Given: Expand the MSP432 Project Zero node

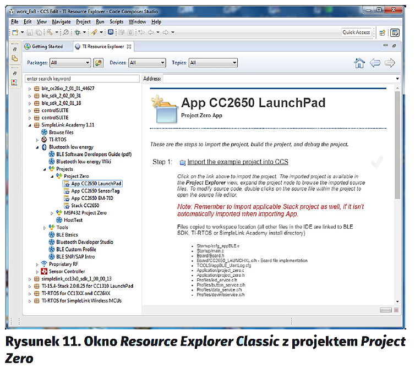Looking at the screenshot, I should tap(52, 213).
